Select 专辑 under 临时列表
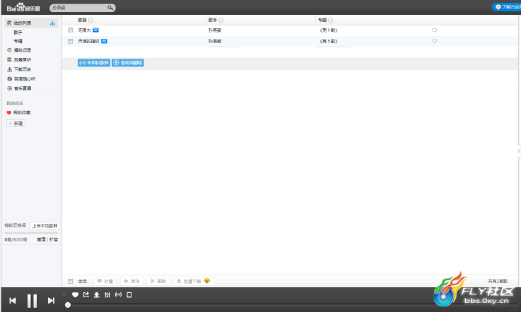Image resolution: width=521 pixels, height=312 pixels. click(18, 41)
